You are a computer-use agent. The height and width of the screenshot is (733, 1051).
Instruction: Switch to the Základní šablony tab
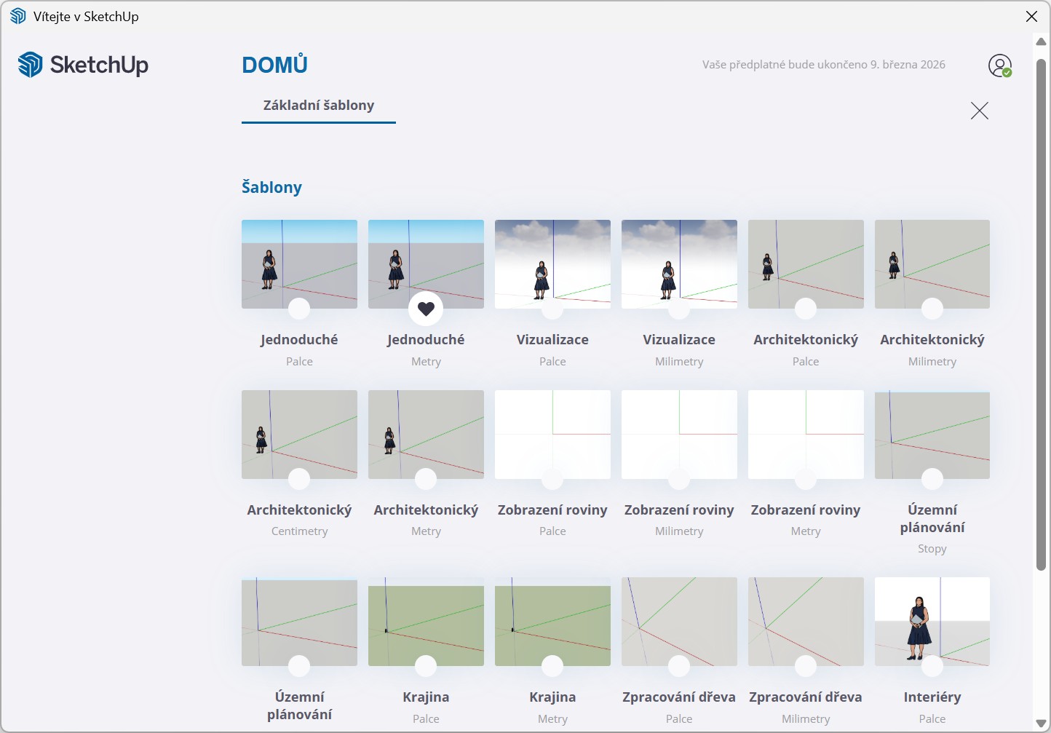point(318,106)
